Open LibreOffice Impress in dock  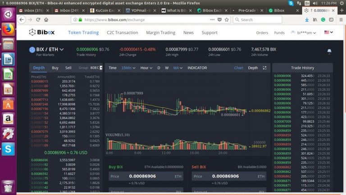point(8,89)
